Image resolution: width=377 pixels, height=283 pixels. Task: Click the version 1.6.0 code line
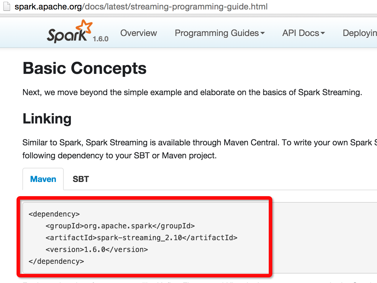pos(97,250)
